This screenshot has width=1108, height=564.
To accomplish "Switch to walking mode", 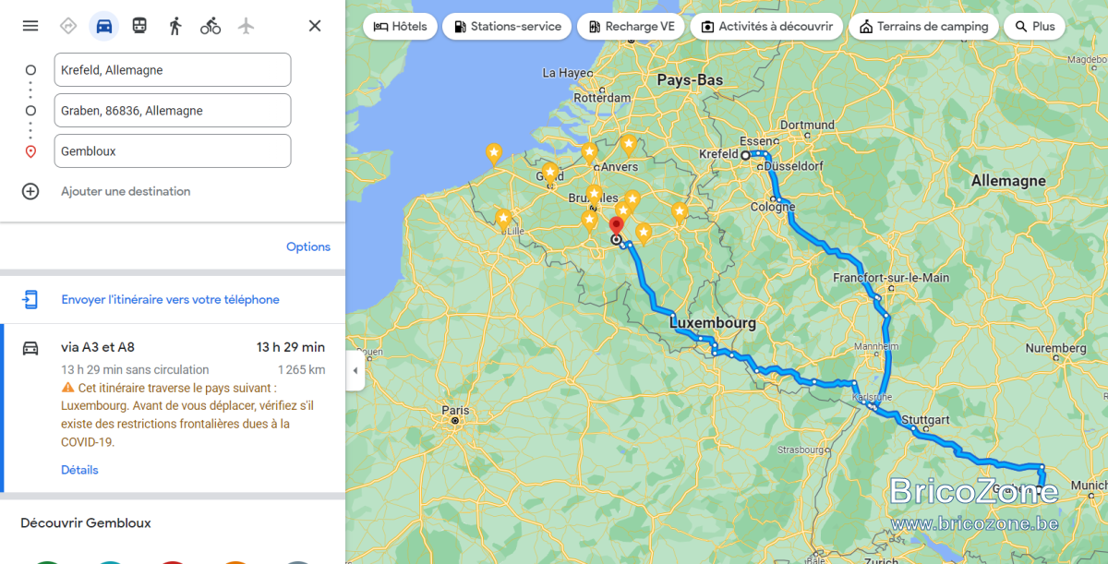I will pyautogui.click(x=175, y=26).
